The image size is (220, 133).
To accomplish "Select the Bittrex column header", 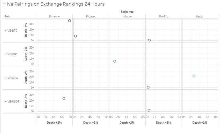I will click(91, 16).
